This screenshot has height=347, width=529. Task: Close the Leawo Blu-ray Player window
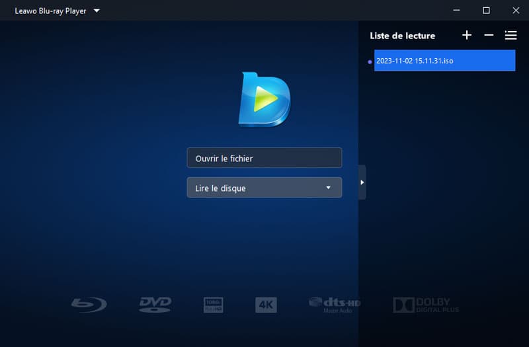point(515,11)
